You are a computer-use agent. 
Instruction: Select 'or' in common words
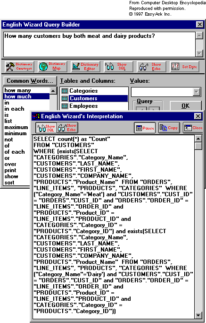(x=7, y=158)
